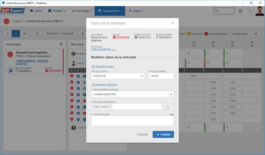Viewport: 265px width, 155px height.
Task: Open the Atajos shortcuts menu
Action: click(x=136, y=11)
